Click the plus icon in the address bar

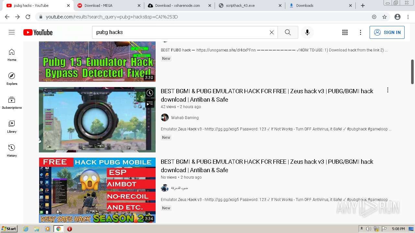coord(374,17)
